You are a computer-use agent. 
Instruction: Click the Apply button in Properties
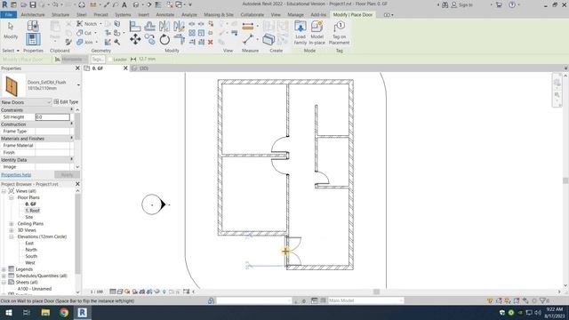point(67,175)
